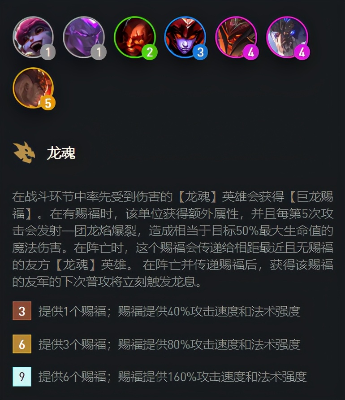Click the gray cost badge on Tristana

coord(48,52)
